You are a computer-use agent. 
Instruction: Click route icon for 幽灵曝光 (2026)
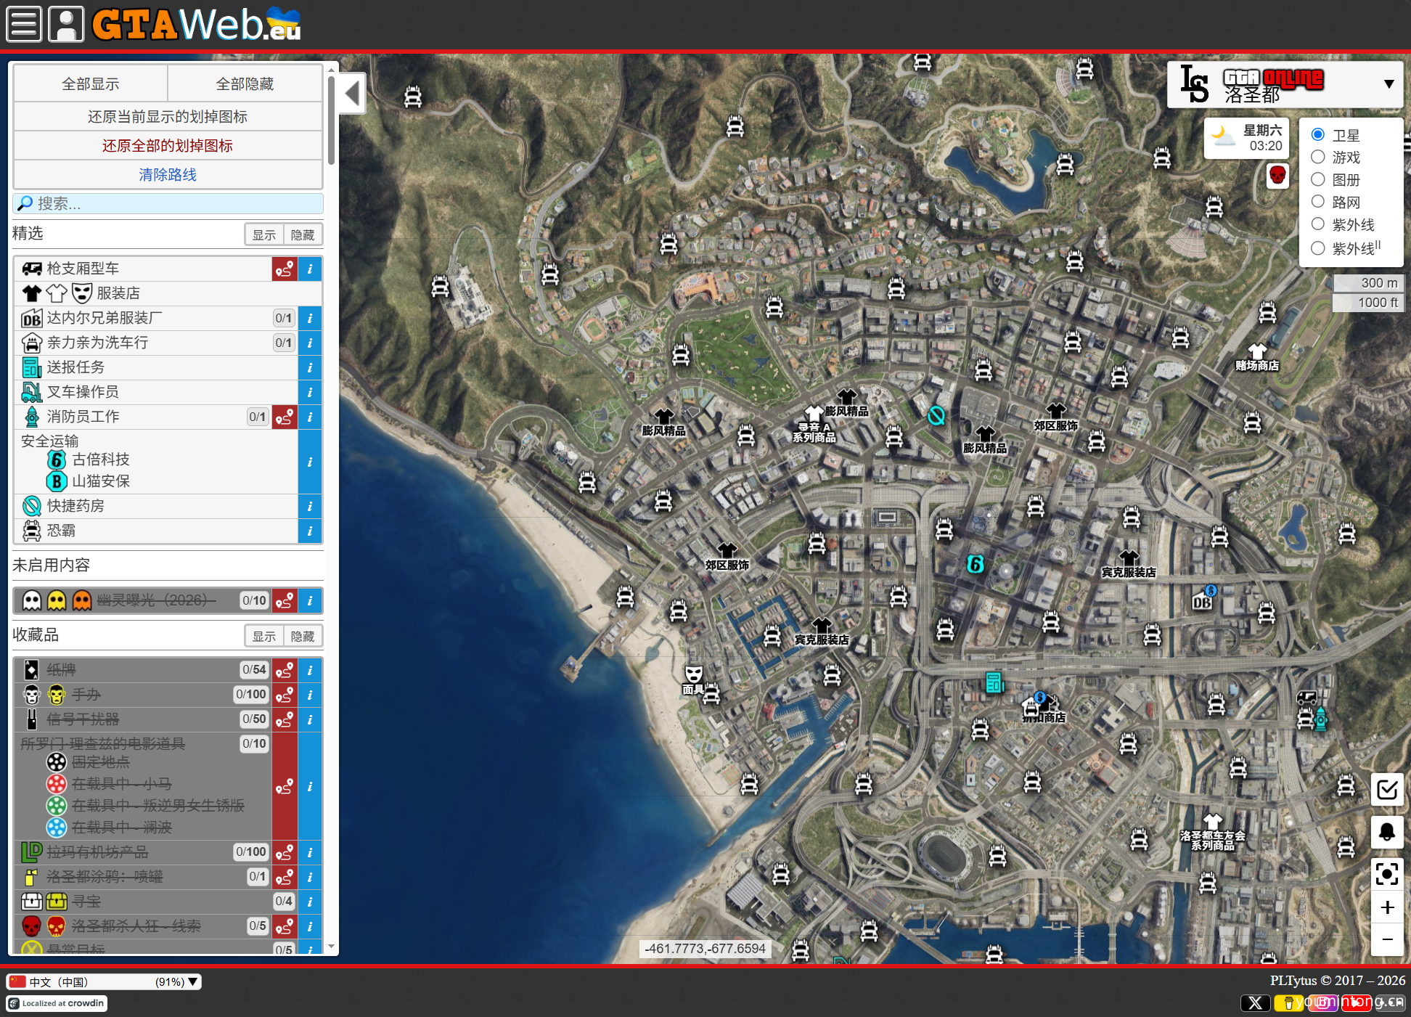(x=285, y=600)
